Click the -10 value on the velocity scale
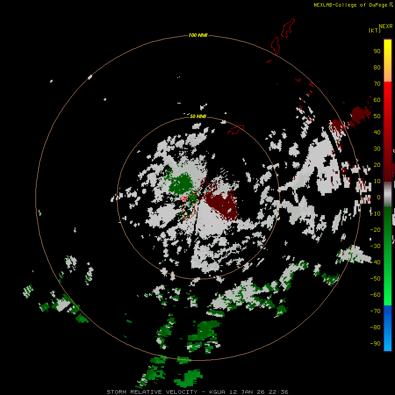The height and width of the screenshot is (395, 395). [375, 214]
